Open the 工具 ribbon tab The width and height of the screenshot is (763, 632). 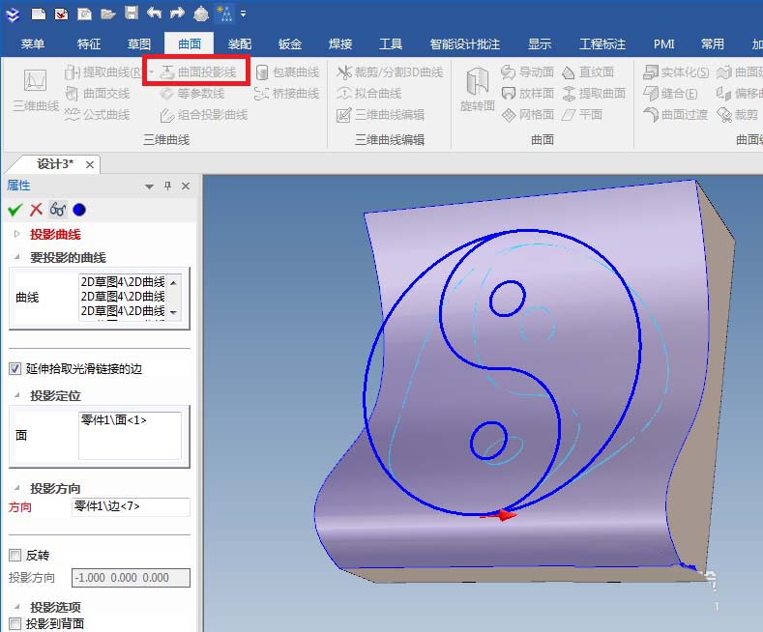[x=391, y=44]
